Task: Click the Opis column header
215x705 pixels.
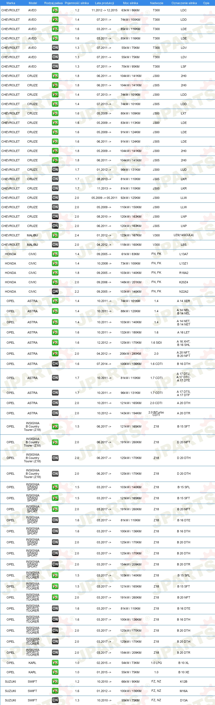Action: (x=206, y=3)
